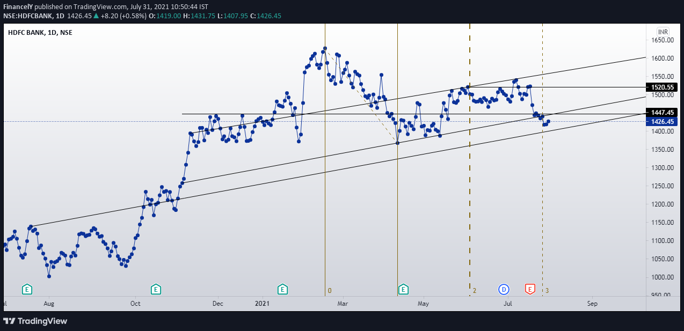Click 1550.00 on the price axis

click(663, 77)
